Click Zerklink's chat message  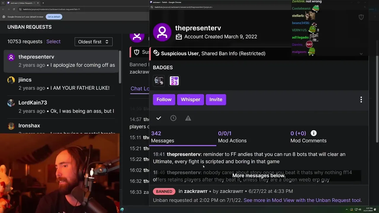307,1
